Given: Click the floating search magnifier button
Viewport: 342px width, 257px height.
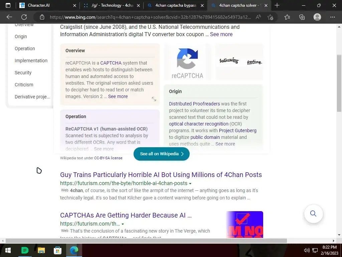Looking at the screenshot, I should click(x=313, y=213).
